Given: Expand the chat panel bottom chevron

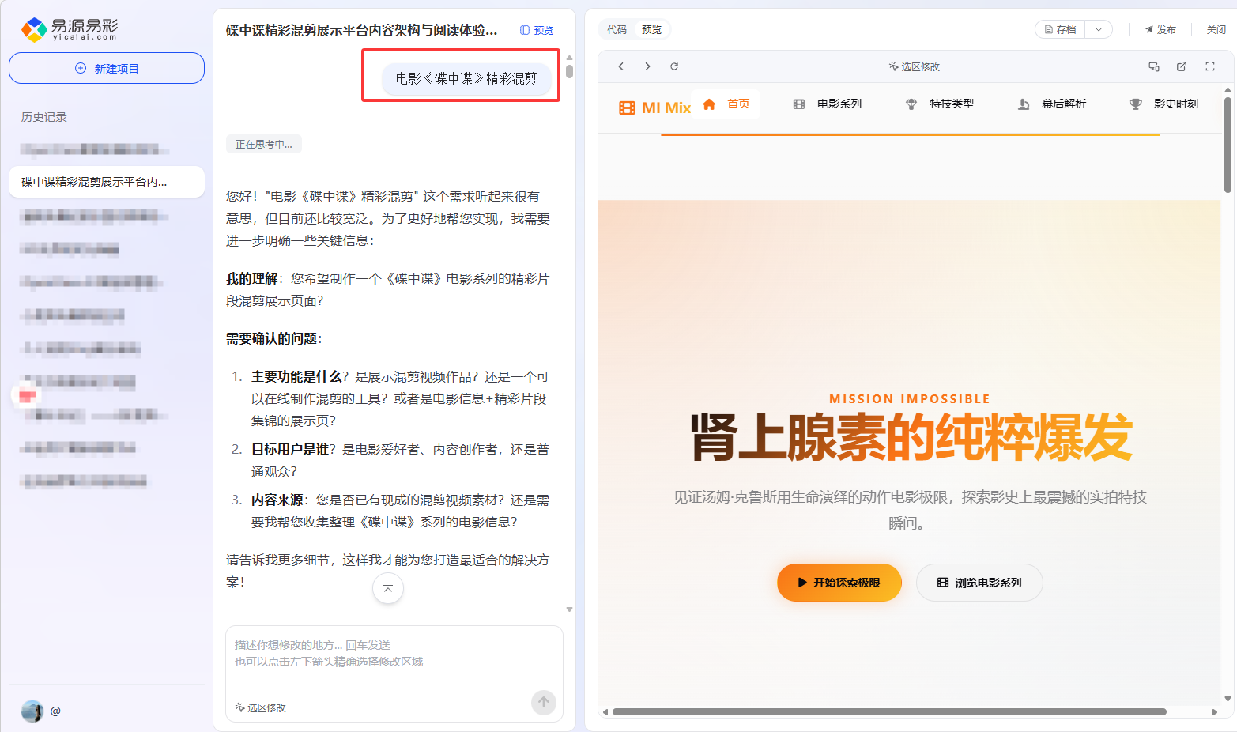Looking at the screenshot, I should tap(568, 609).
